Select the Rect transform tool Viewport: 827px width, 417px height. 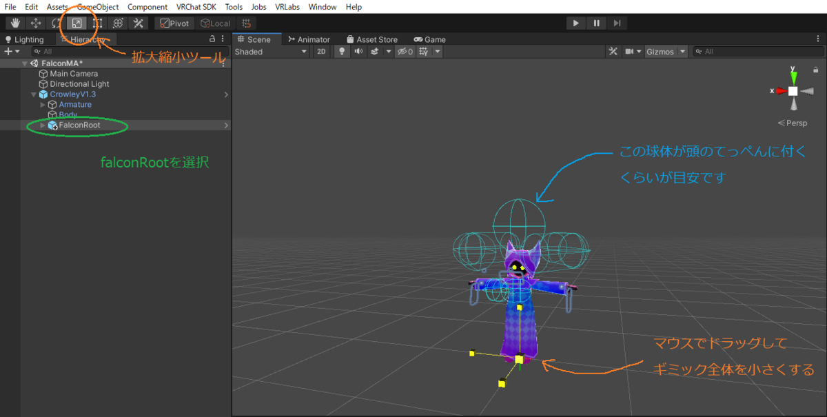[97, 23]
